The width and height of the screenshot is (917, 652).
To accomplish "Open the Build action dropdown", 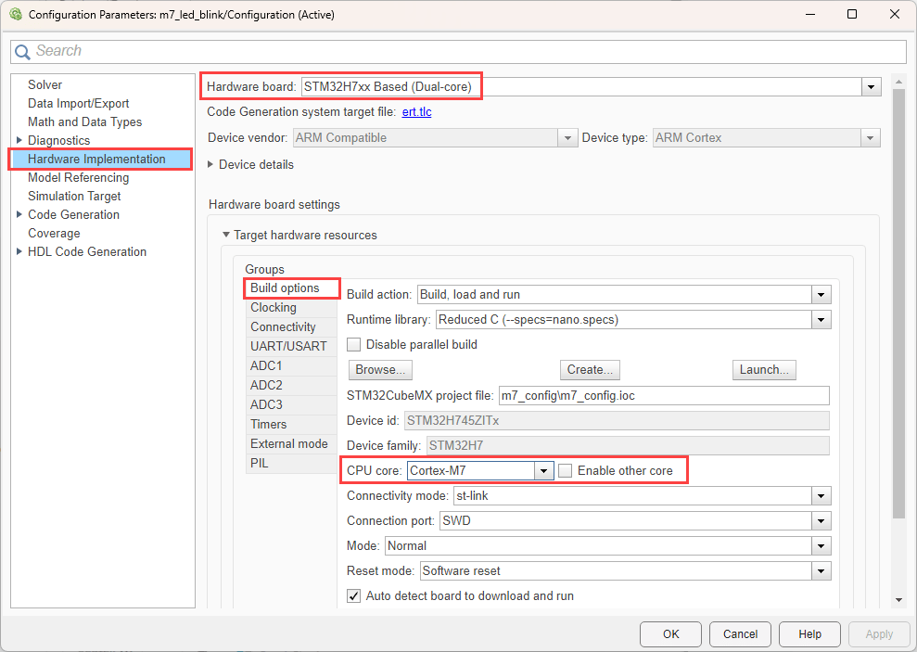I will pos(821,294).
